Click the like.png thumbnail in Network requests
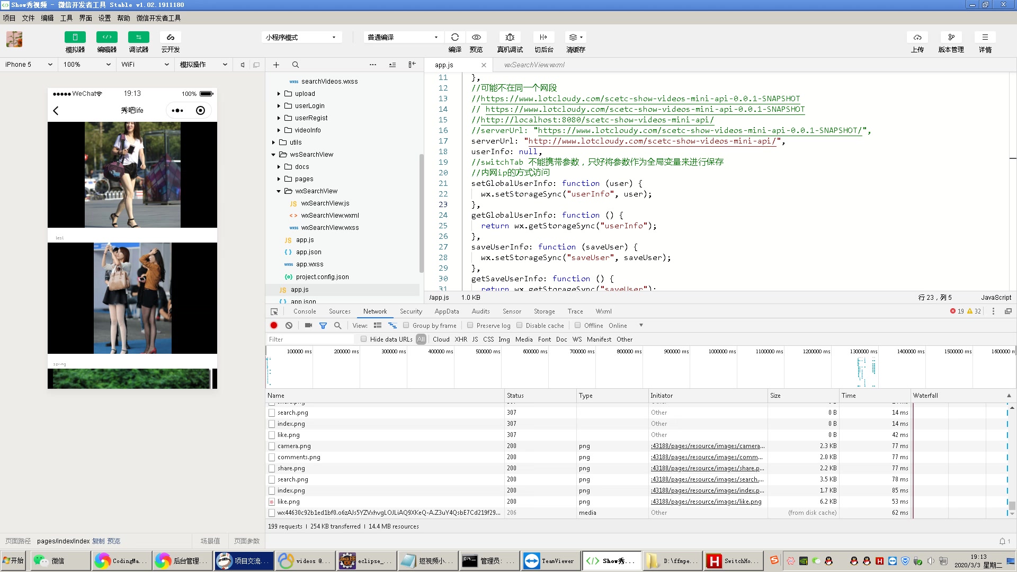The image size is (1017, 572). click(x=272, y=502)
